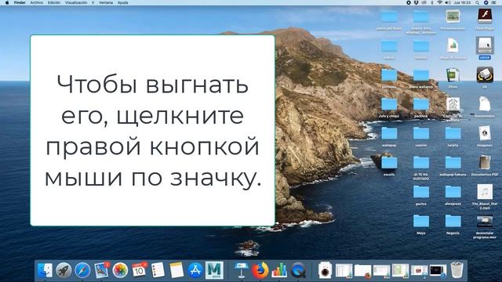Open Notification Center list icon

494,2
